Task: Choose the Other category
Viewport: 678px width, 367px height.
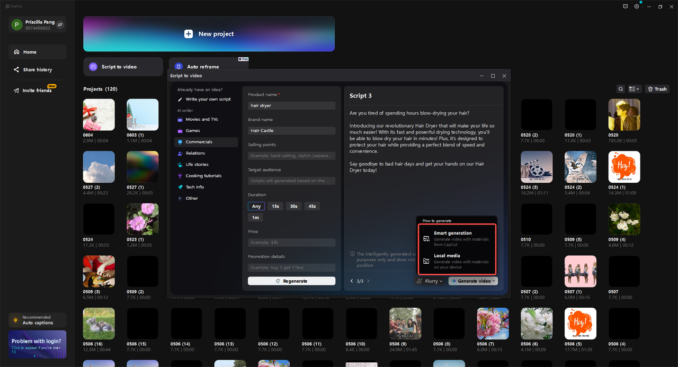Action: pos(207,198)
